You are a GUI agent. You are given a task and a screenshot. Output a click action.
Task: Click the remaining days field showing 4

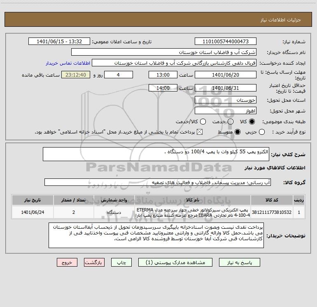[119, 75]
